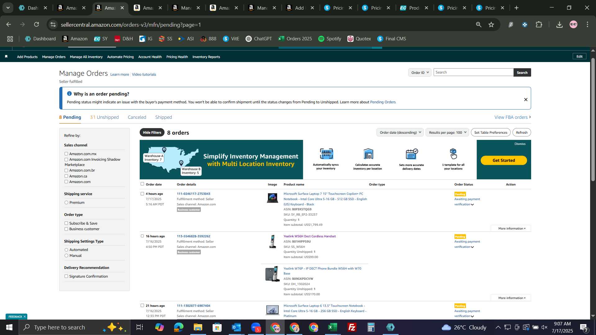Open the Results per page dropdown
The width and height of the screenshot is (596, 335).
pos(447,132)
